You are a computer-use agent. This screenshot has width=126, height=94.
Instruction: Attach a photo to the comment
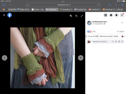point(116,42)
